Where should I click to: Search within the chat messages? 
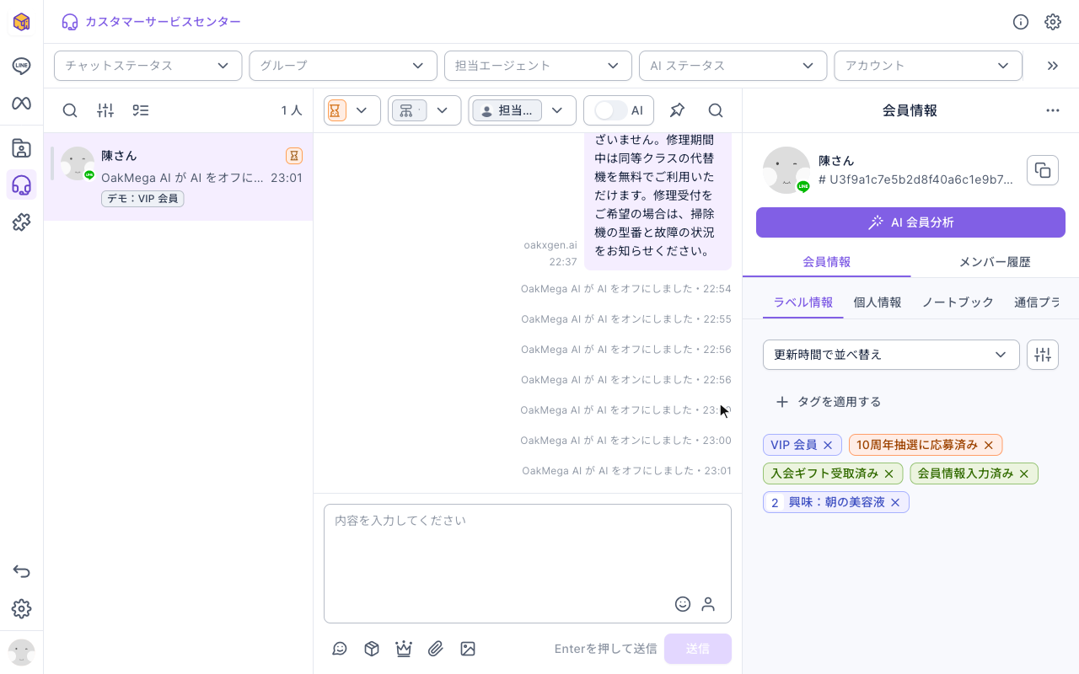point(716,110)
